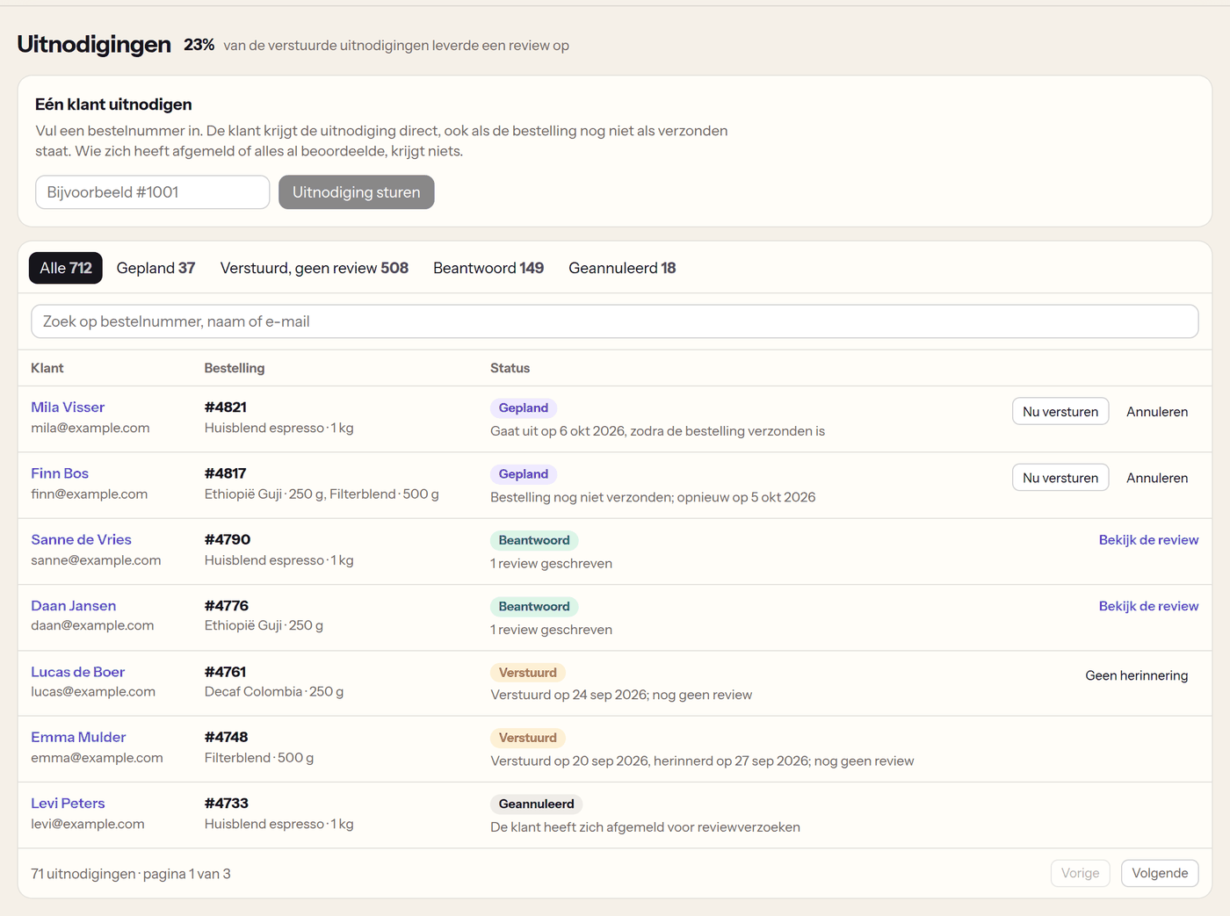Click the '71 uitnodigingen · pagina 1 van 3' text

(131, 874)
